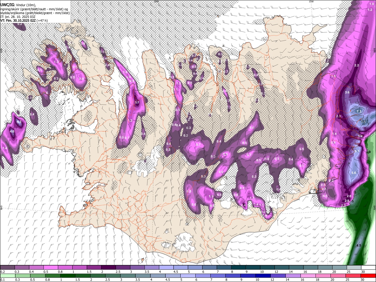
Task: Click the 2.3 value in the east
Action: 338,116
